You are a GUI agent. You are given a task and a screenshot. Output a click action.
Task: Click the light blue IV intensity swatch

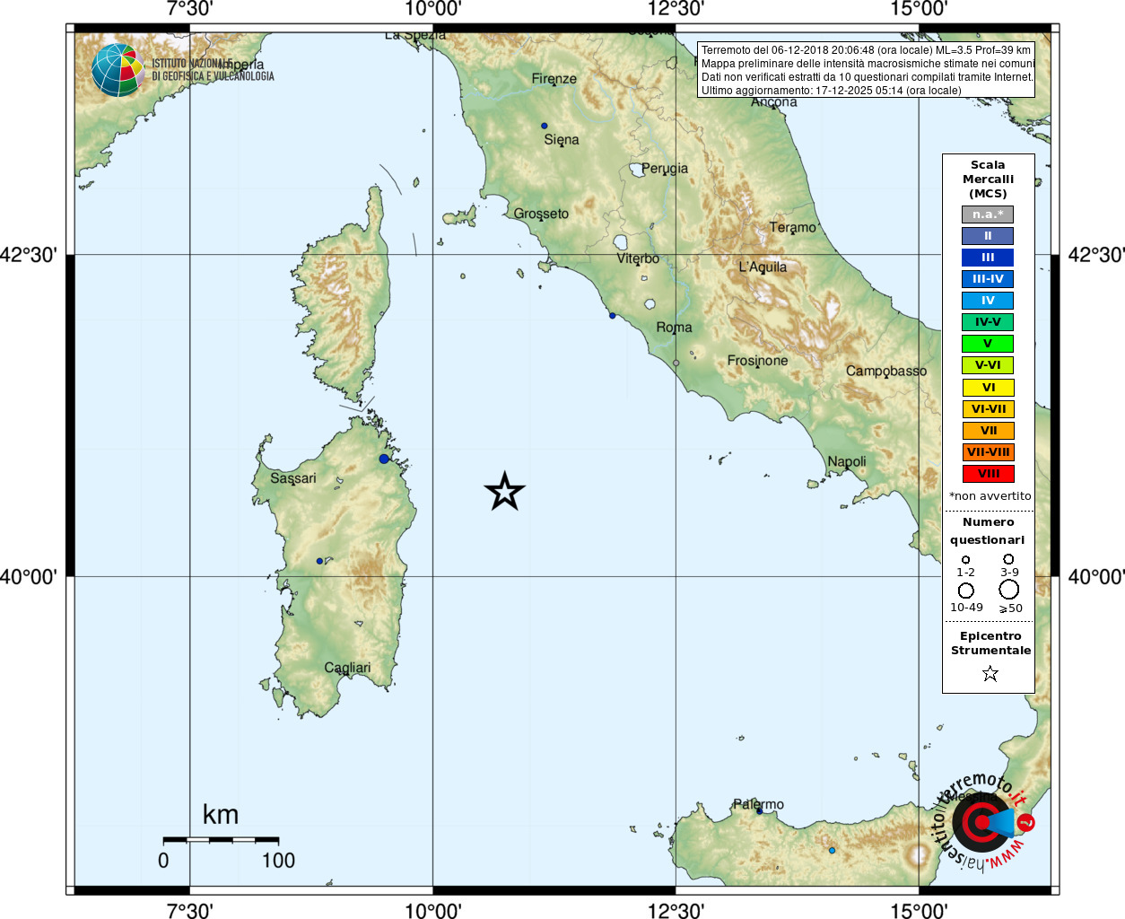(988, 301)
